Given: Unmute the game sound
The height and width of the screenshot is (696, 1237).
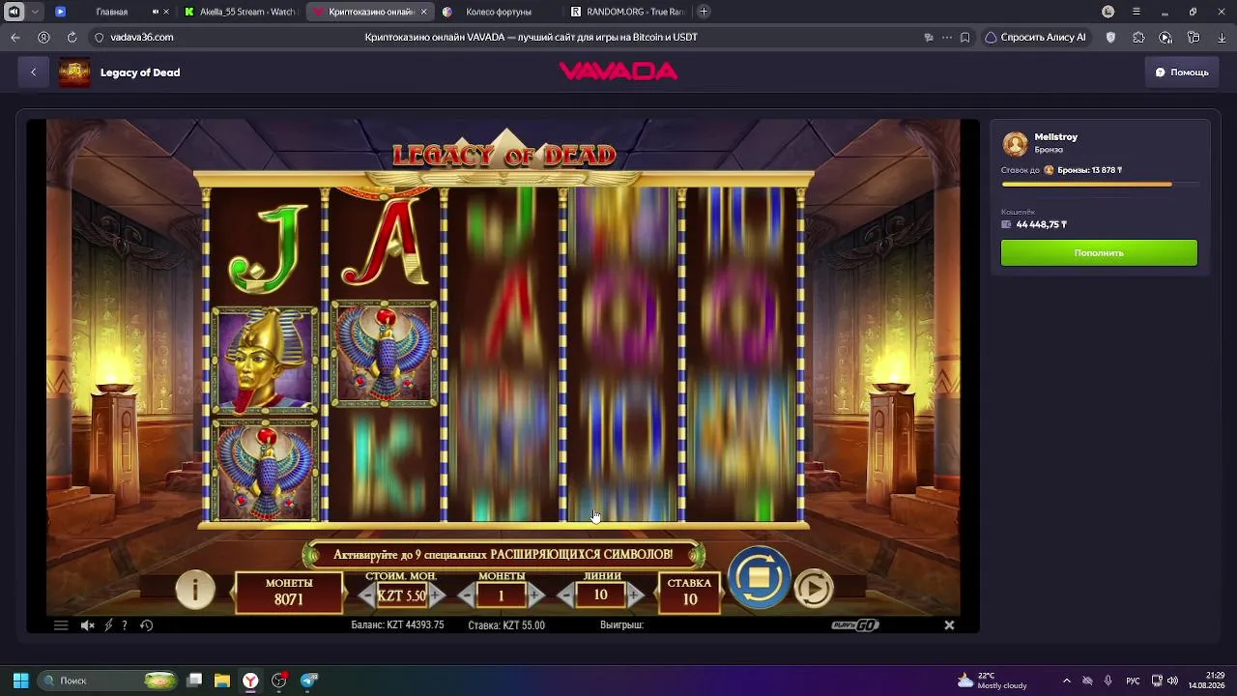Looking at the screenshot, I should pyautogui.click(x=87, y=625).
